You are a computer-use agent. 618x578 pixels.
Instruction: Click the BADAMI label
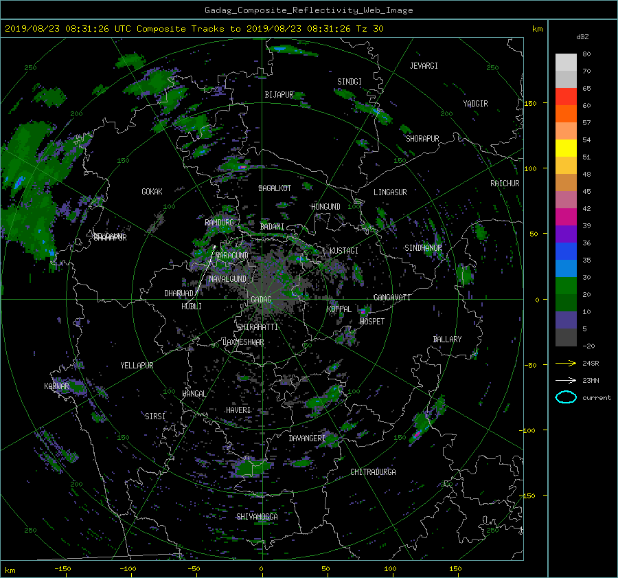[272, 227]
